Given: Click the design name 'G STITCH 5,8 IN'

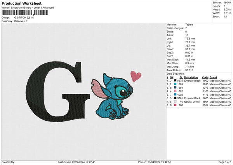Looking at the screenshot, I should tap(24, 18).
